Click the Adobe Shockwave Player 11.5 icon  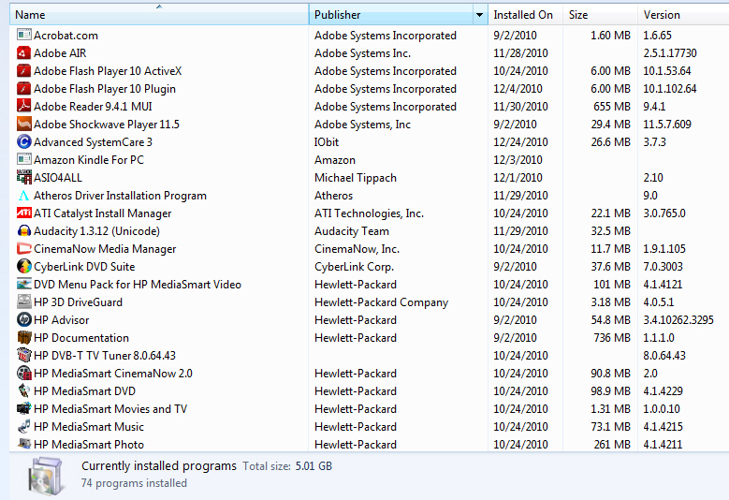coord(24,125)
